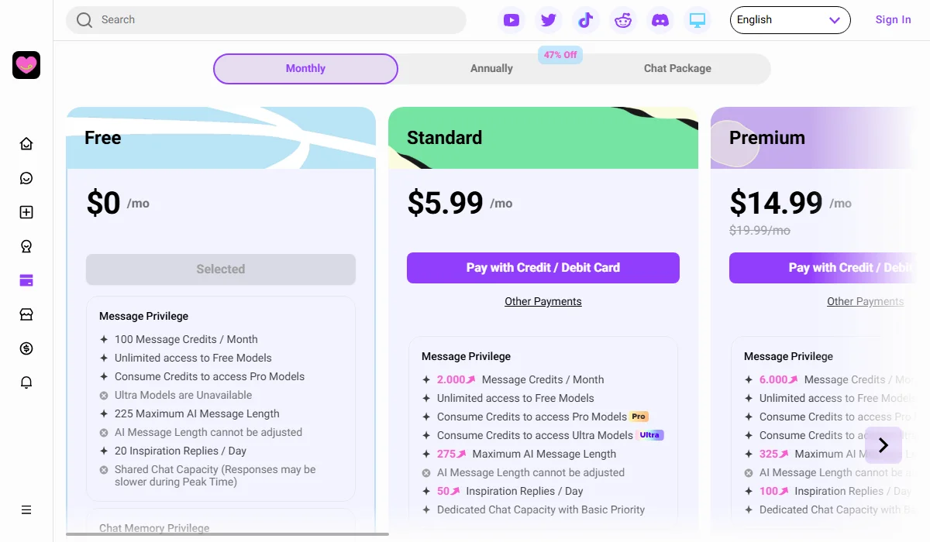Click the Sign In link

point(893,19)
